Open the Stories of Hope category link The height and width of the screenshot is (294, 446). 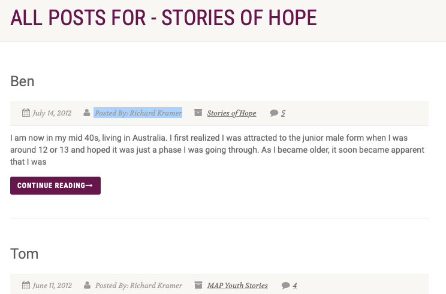click(x=231, y=113)
